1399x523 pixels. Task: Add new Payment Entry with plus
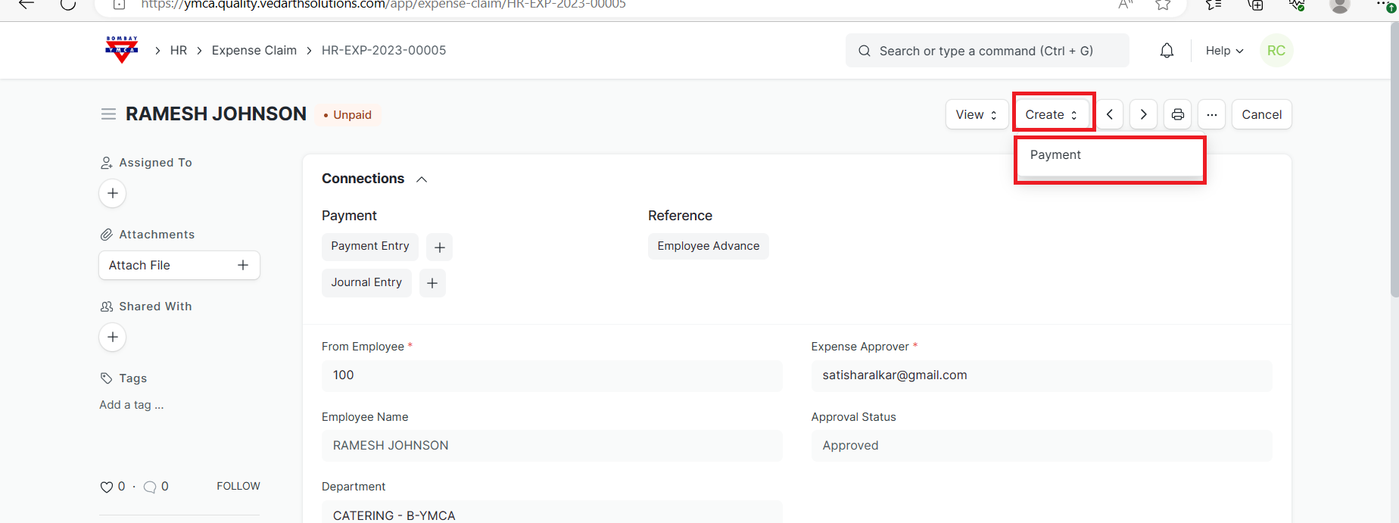point(439,247)
